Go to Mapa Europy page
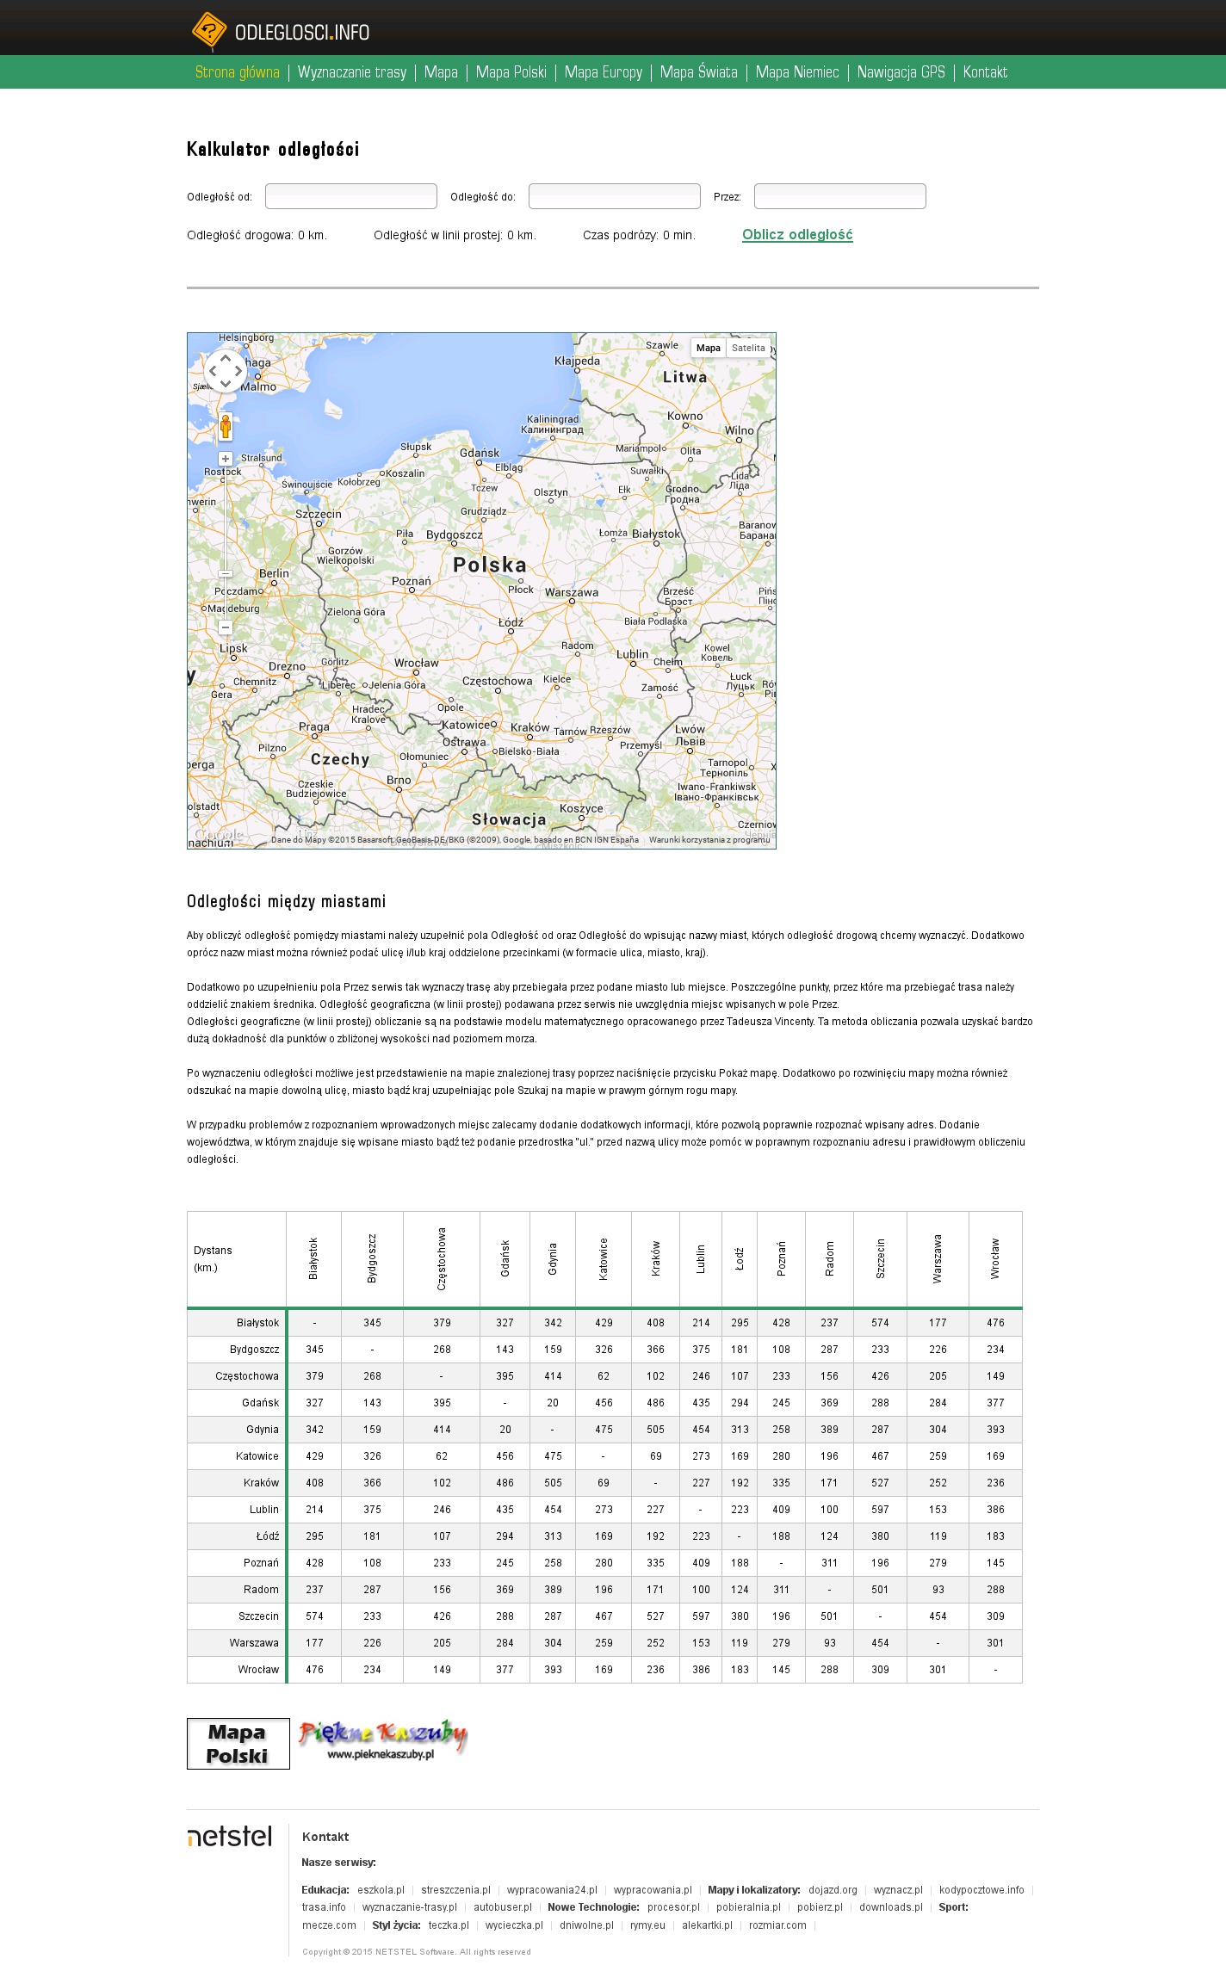 [x=603, y=72]
